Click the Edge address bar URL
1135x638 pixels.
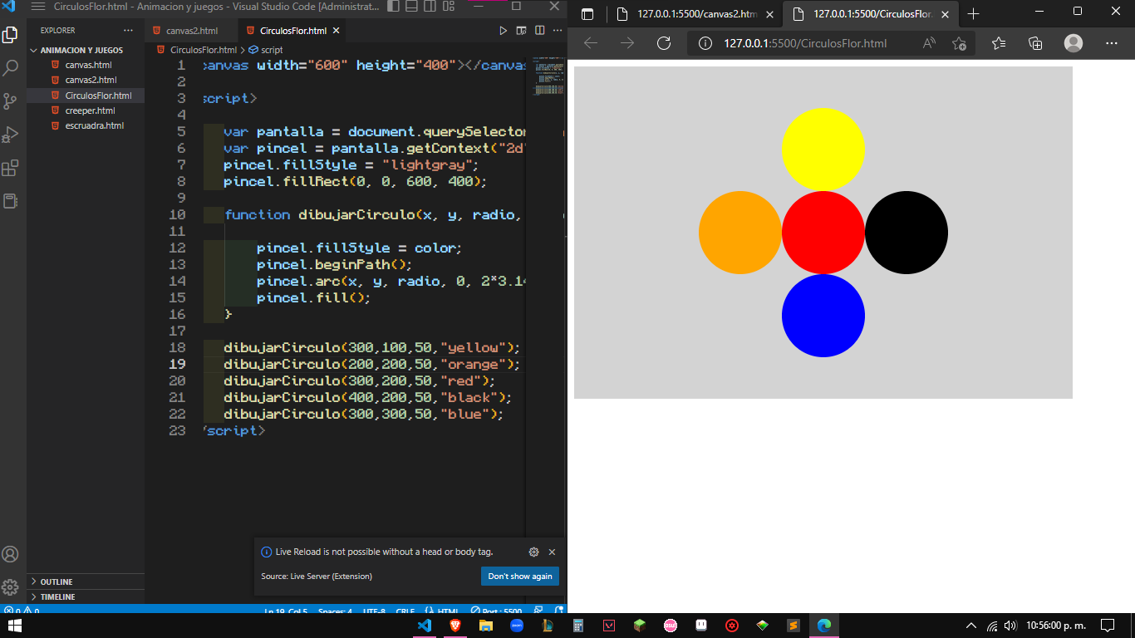[804, 43]
